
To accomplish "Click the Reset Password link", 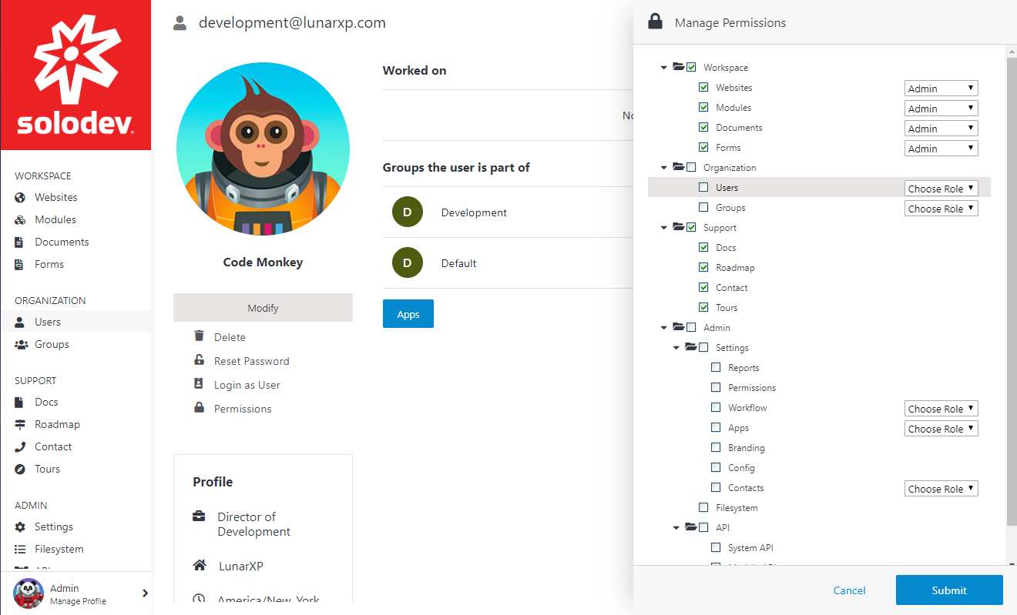I will point(252,361).
